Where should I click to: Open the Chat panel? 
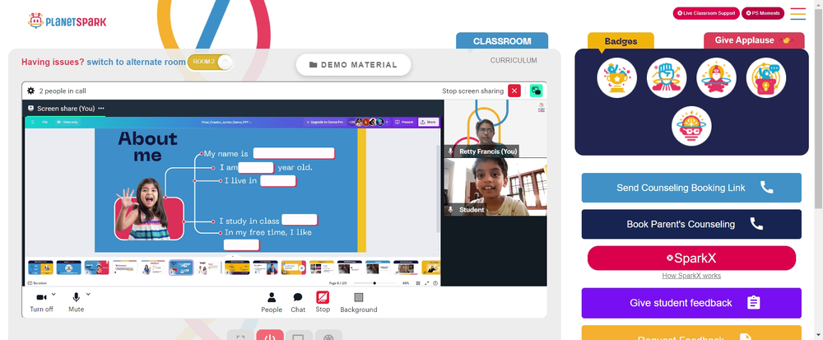click(x=298, y=302)
